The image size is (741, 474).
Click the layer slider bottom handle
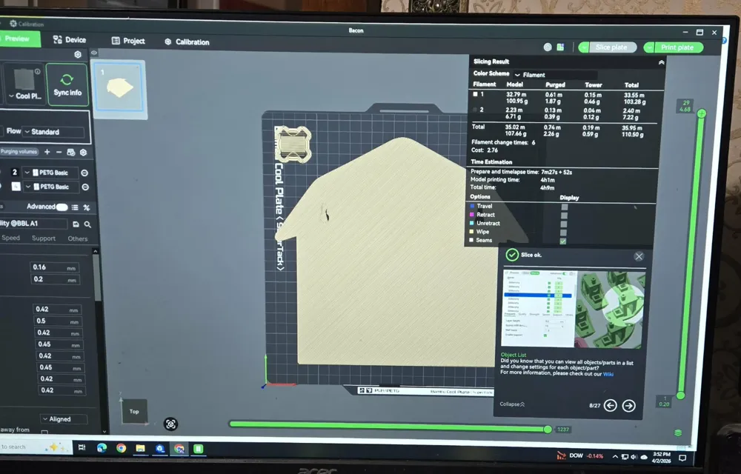(x=681, y=395)
